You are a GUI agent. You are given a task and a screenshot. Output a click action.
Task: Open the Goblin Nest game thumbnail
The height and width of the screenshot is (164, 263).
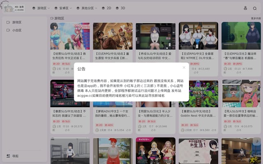click(x=198, y=94)
